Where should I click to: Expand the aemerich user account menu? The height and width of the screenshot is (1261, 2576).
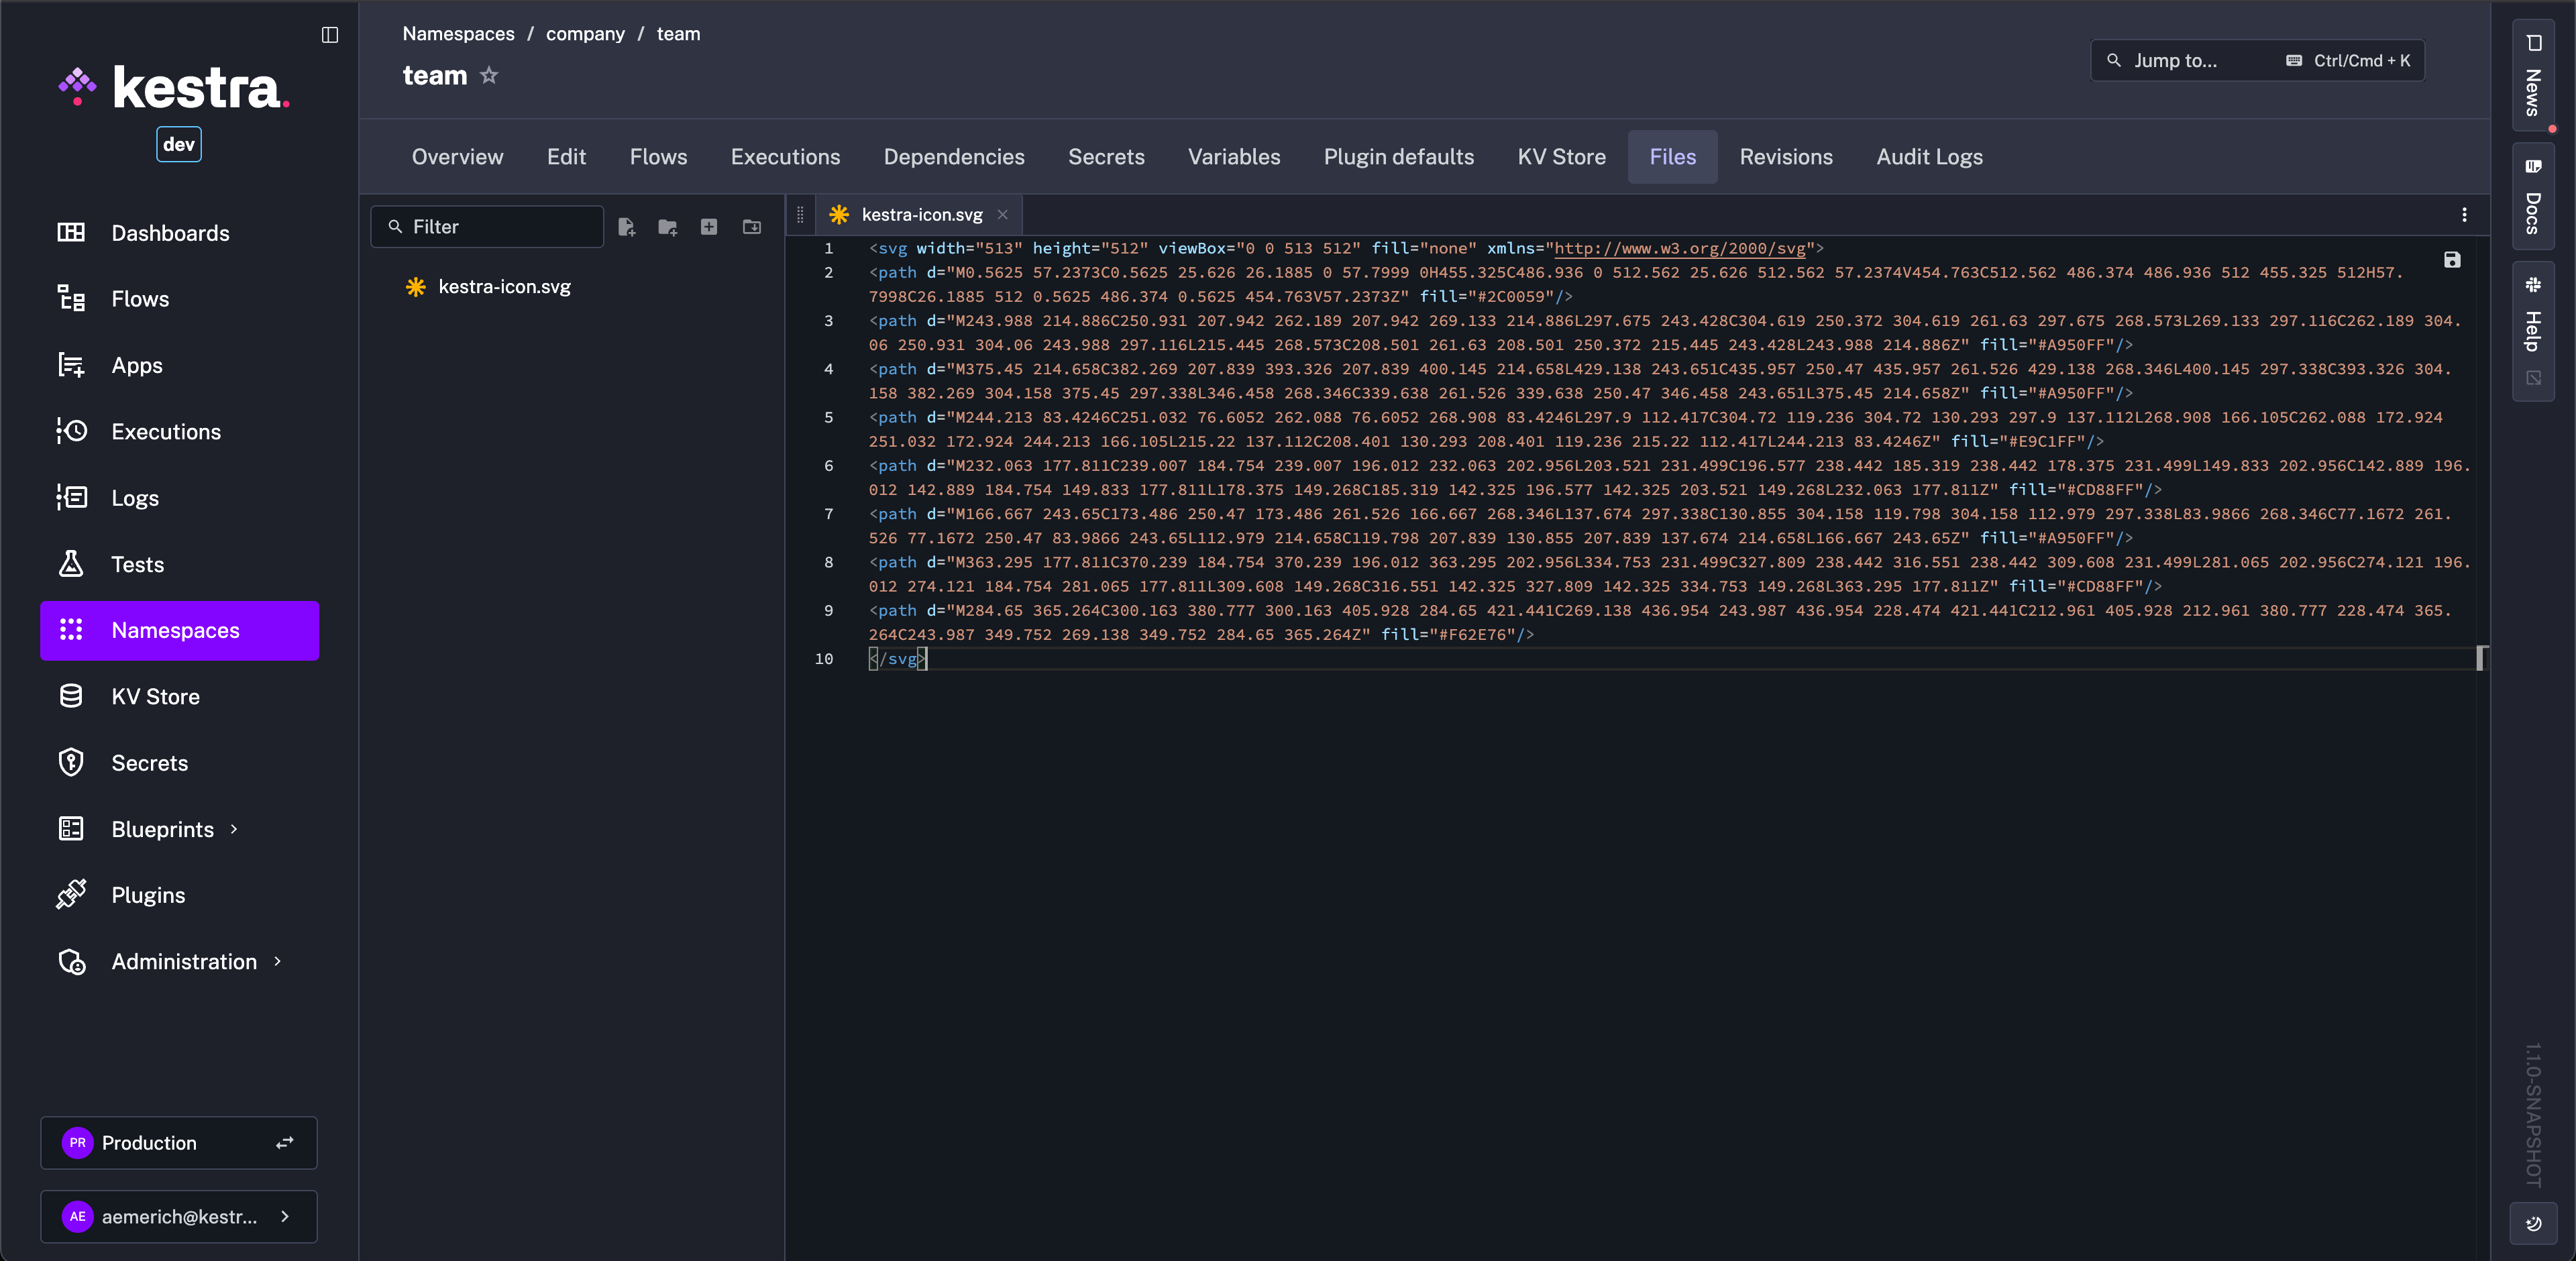pyautogui.click(x=285, y=1217)
